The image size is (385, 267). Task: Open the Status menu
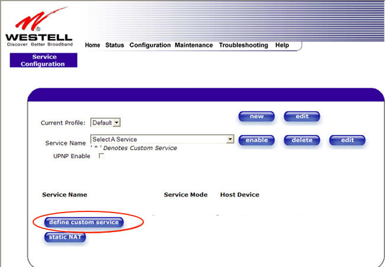click(115, 45)
